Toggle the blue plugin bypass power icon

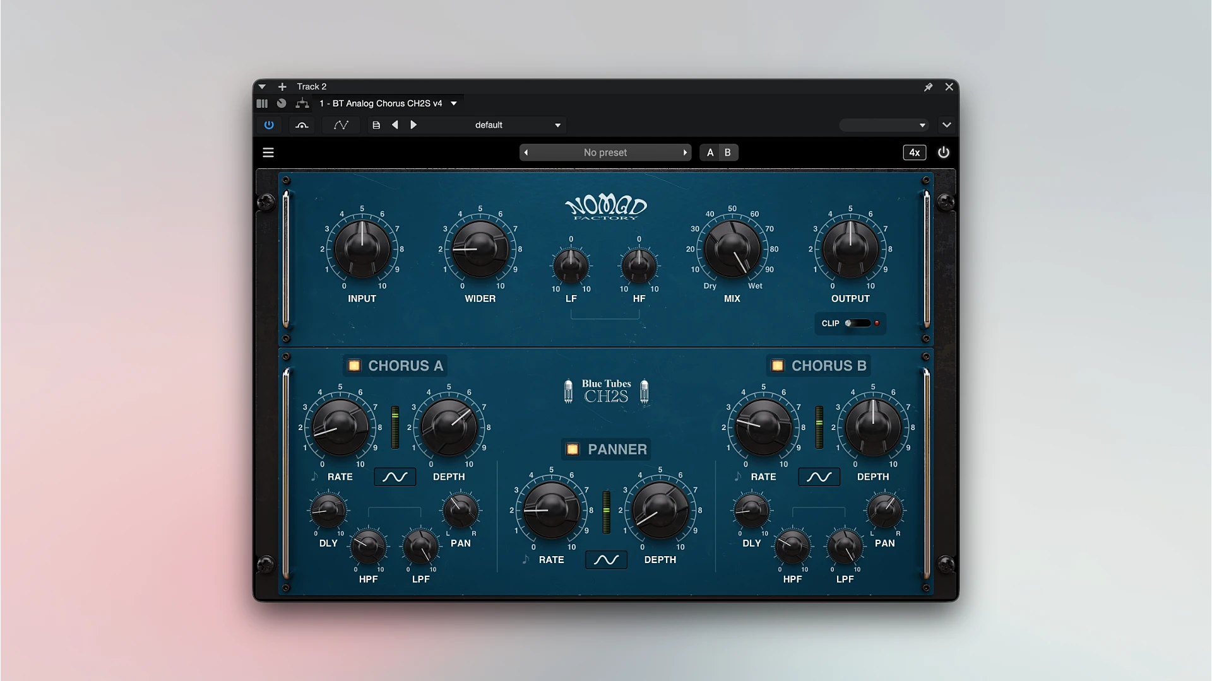269,125
